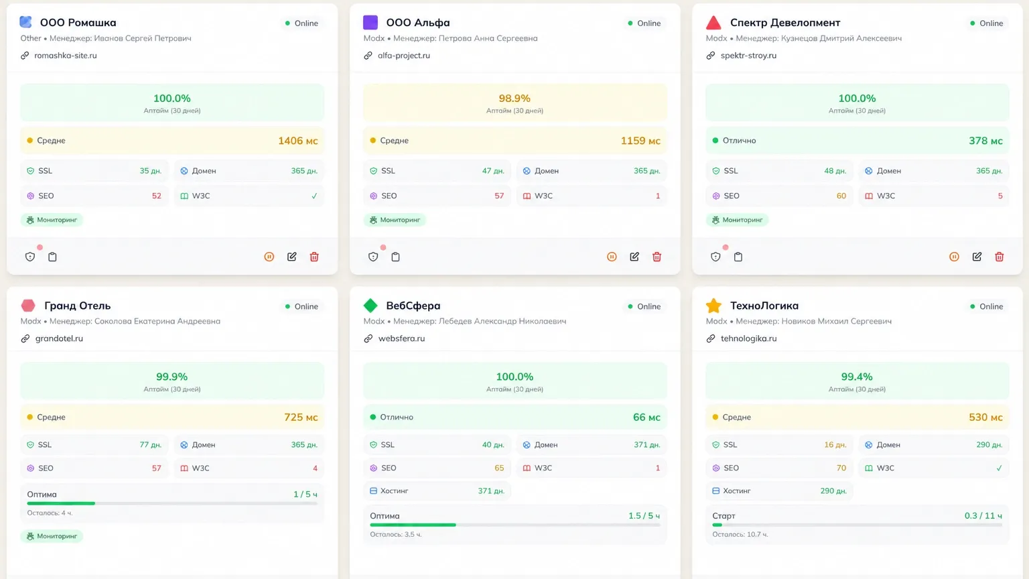1029x579 pixels.
Task: Click SSL 16 дн. cell on ТехноЛогика
Action: (779, 445)
